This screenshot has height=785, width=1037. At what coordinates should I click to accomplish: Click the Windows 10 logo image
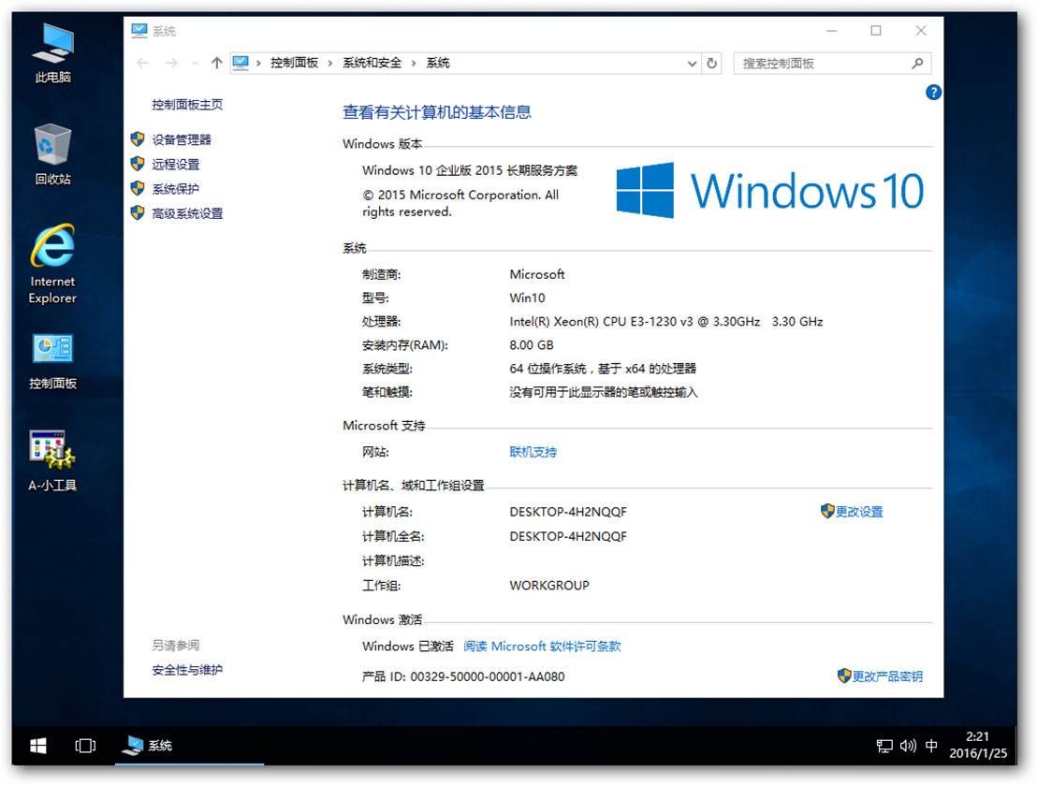tap(770, 191)
